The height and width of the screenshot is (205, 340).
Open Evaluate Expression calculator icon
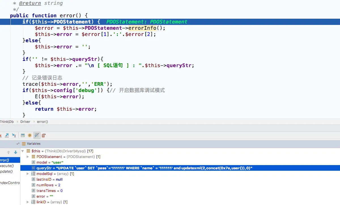pyautogui.click(x=23, y=135)
